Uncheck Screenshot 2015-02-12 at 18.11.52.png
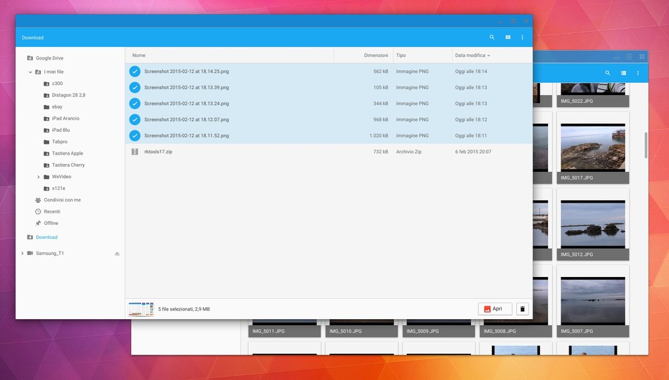 coord(135,136)
